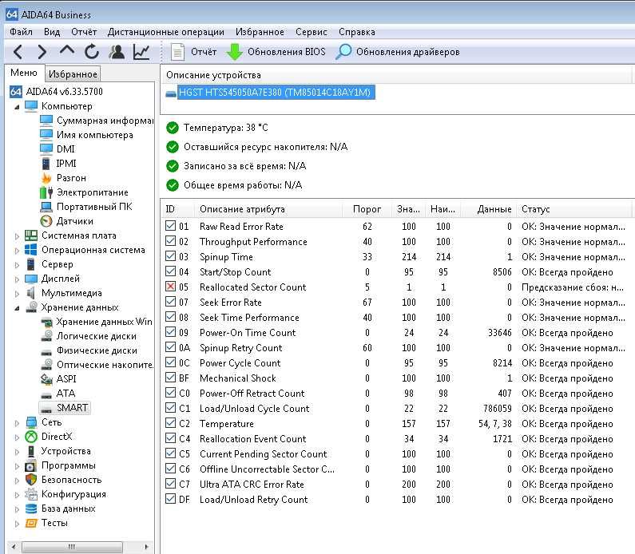Collapse the Хранение данных tree node
This screenshot has height=554, width=635.
(x=17, y=308)
